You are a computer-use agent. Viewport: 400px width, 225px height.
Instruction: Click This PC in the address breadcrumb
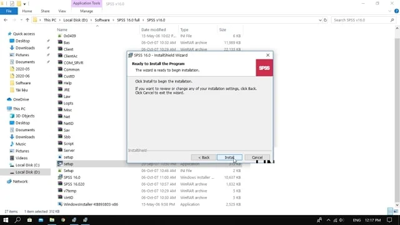[x=50, y=20]
